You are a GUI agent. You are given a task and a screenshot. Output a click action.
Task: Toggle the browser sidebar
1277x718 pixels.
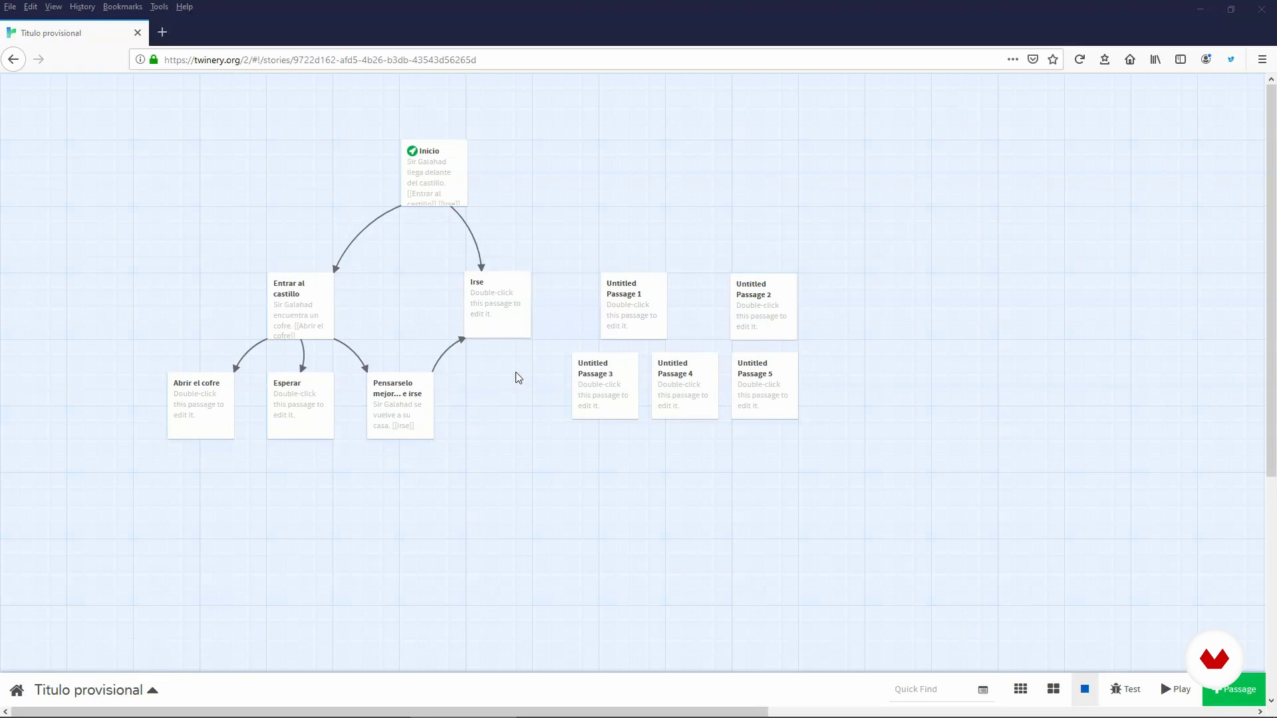pos(1181,59)
